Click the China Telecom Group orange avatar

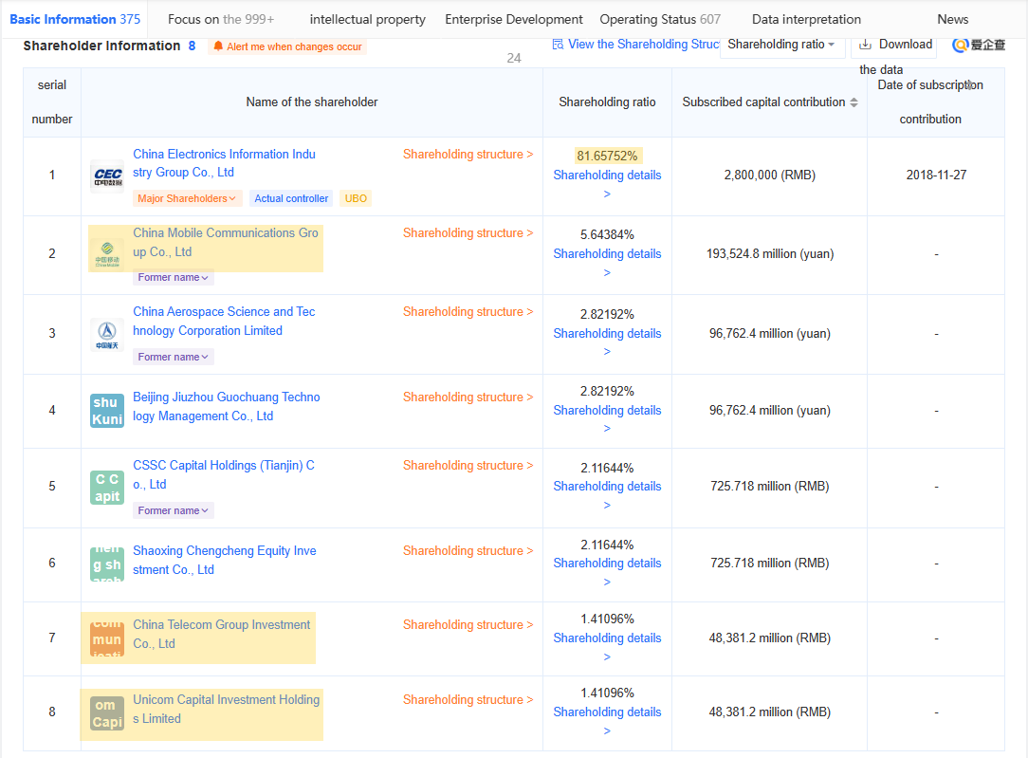point(107,638)
